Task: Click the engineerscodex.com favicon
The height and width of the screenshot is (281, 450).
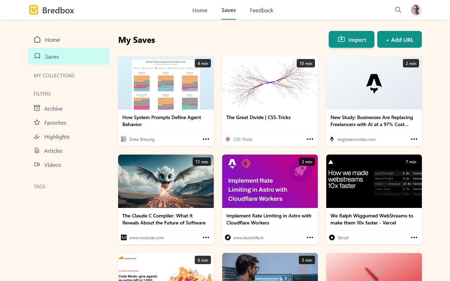Action: pyautogui.click(x=332, y=139)
